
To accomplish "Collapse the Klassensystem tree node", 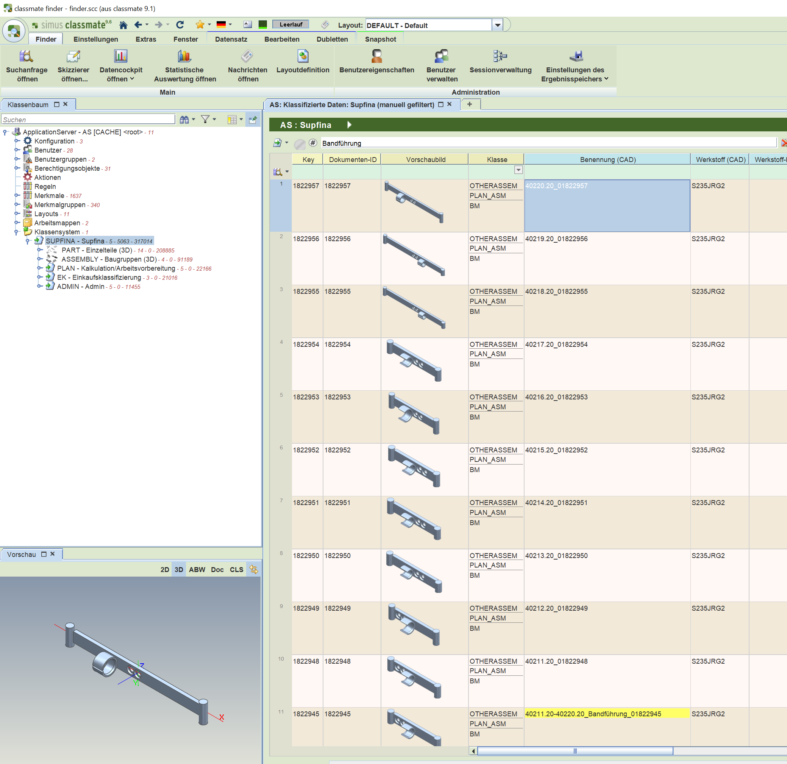I will point(16,232).
